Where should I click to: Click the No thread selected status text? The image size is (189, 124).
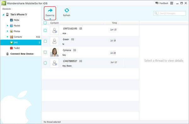pos(52,122)
